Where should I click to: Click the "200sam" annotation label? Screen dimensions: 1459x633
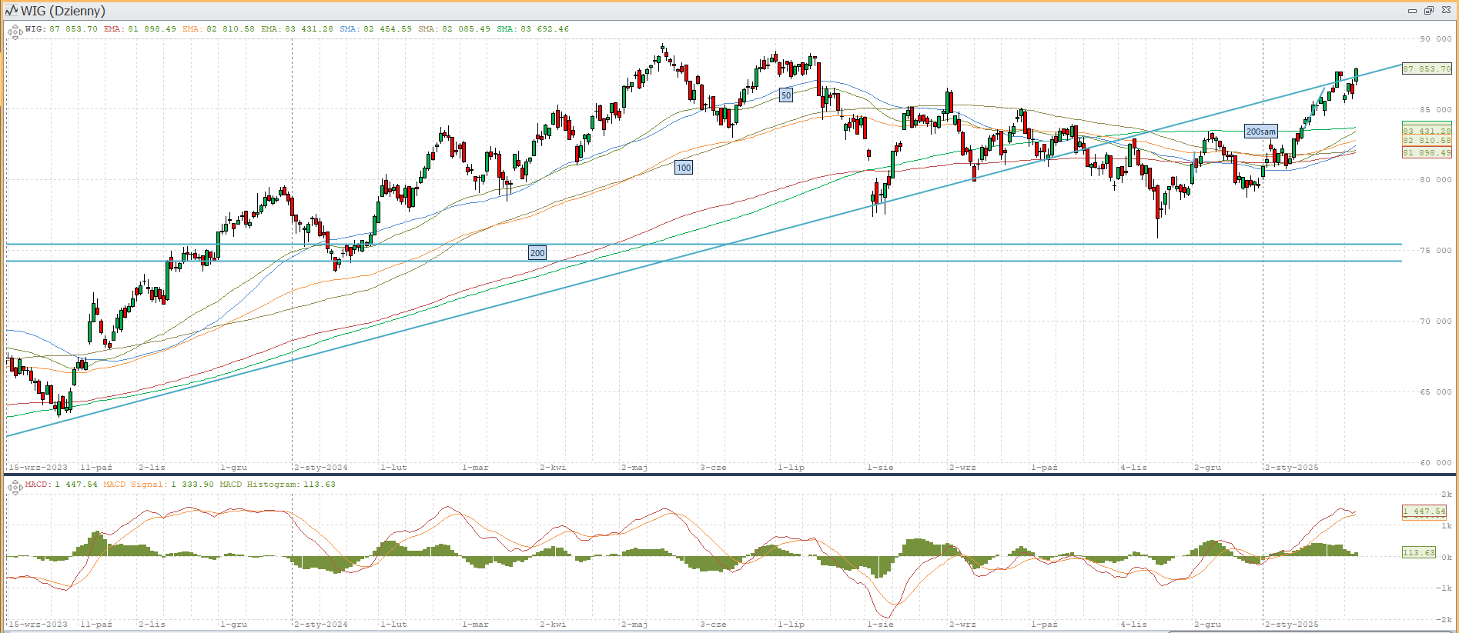(1260, 132)
